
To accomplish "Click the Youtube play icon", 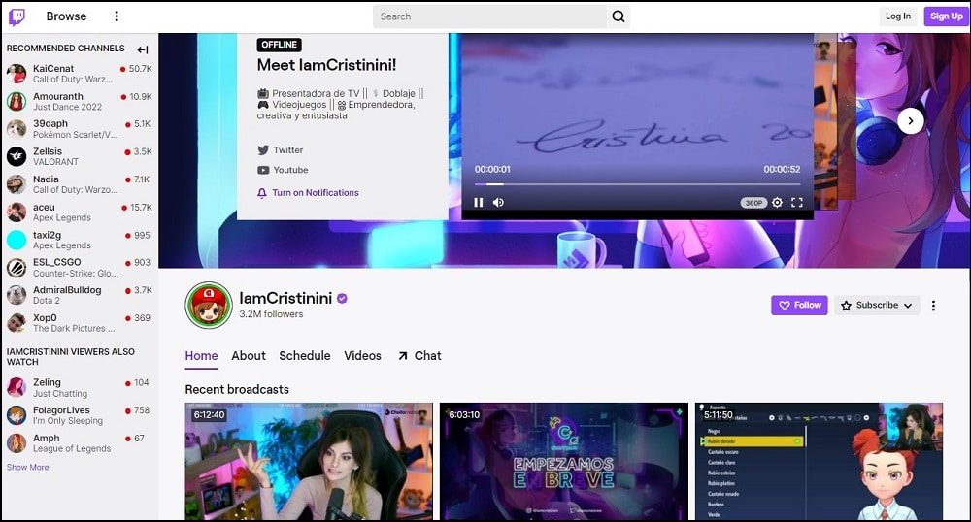I will (263, 170).
